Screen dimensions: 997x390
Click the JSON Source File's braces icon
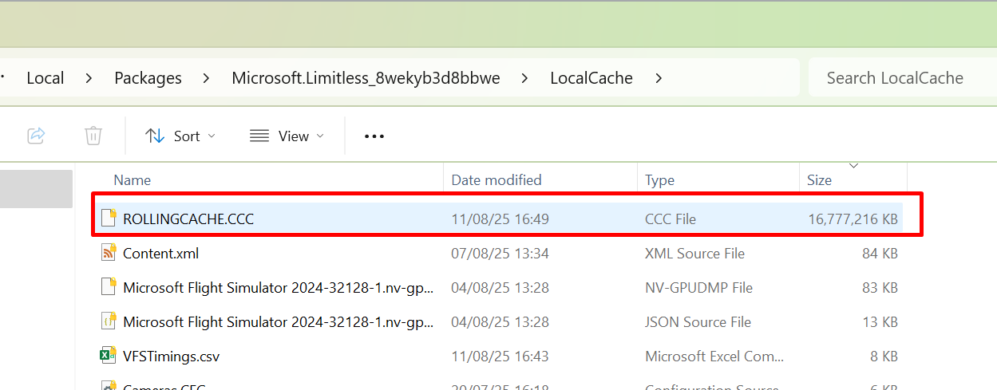tap(108, 322)
